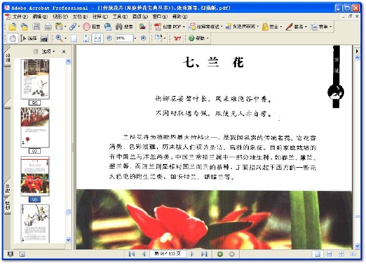Toggle Continuous page layout in status bar
366x264 pixels.
[x=329, y=254]
